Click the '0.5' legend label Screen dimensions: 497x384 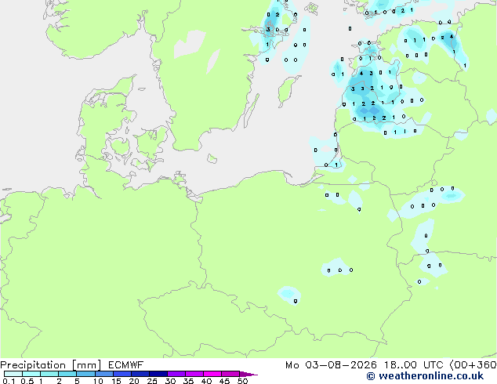point(27,381)
